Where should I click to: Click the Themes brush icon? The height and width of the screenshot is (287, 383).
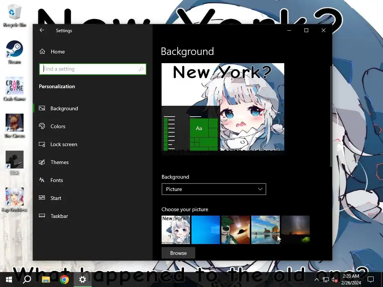click(x=42, y=162)
